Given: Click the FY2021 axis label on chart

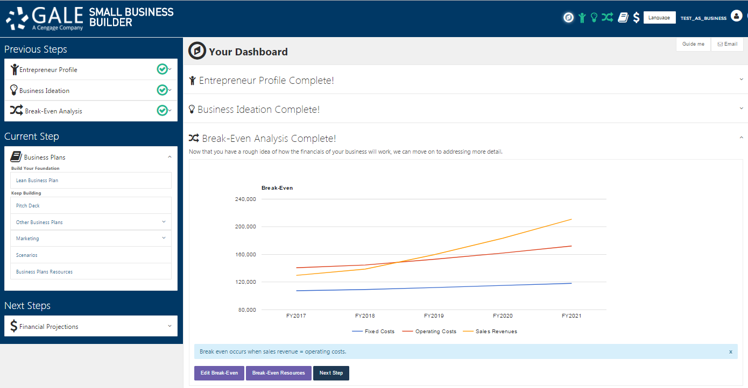Looking at the screenshot, I should (x=571, y=316).
